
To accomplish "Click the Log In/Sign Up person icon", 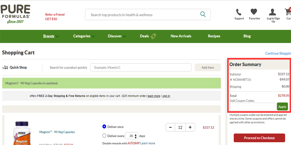I will pyautogui.click(x=273, y=12).
